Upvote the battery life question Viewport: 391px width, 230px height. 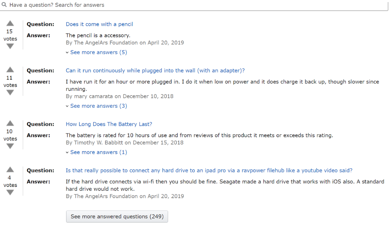coord(10,123)
